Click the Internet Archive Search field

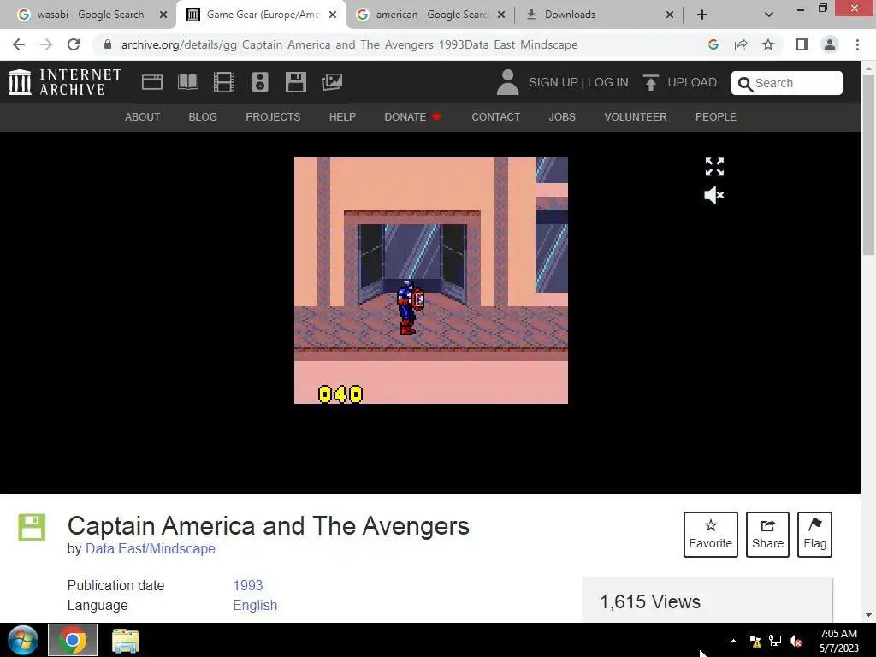[787, 83]
